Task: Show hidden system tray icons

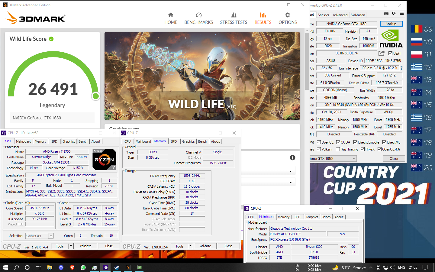Action: pyautogui.click(x=371, y=267)
